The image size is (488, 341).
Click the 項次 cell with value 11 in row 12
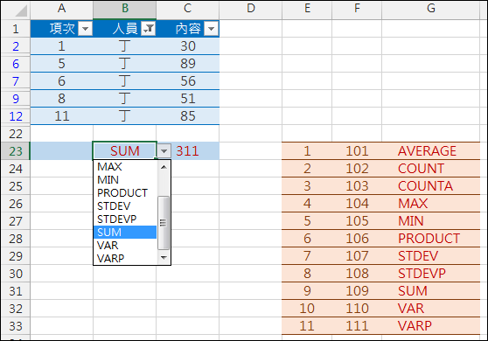[61, 116]
